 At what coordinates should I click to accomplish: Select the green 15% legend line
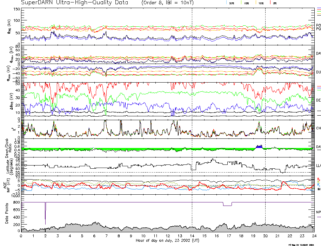click(x=241, y=2)
